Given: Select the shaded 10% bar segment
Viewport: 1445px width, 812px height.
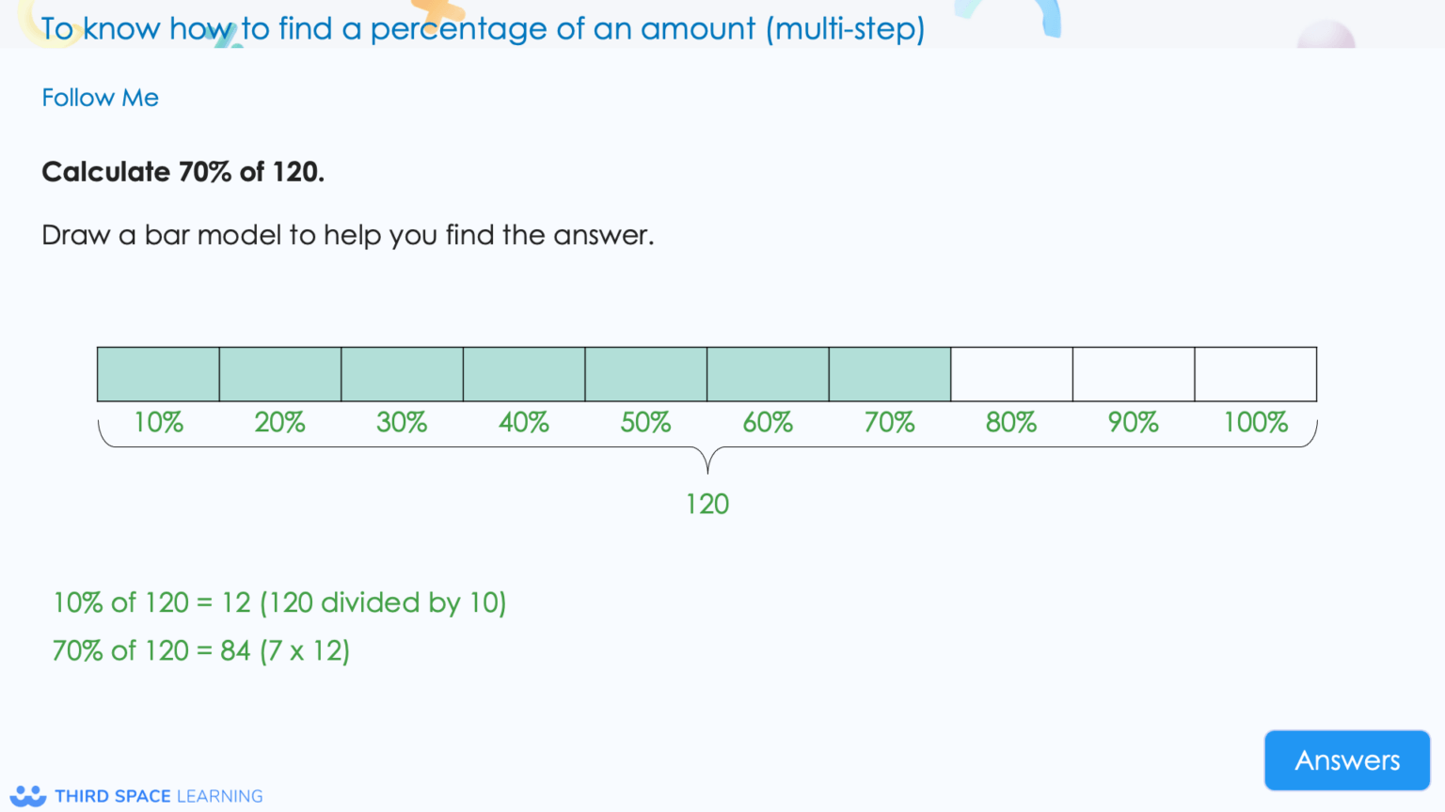Looking at the screenshot, I should tap(158, 373).
